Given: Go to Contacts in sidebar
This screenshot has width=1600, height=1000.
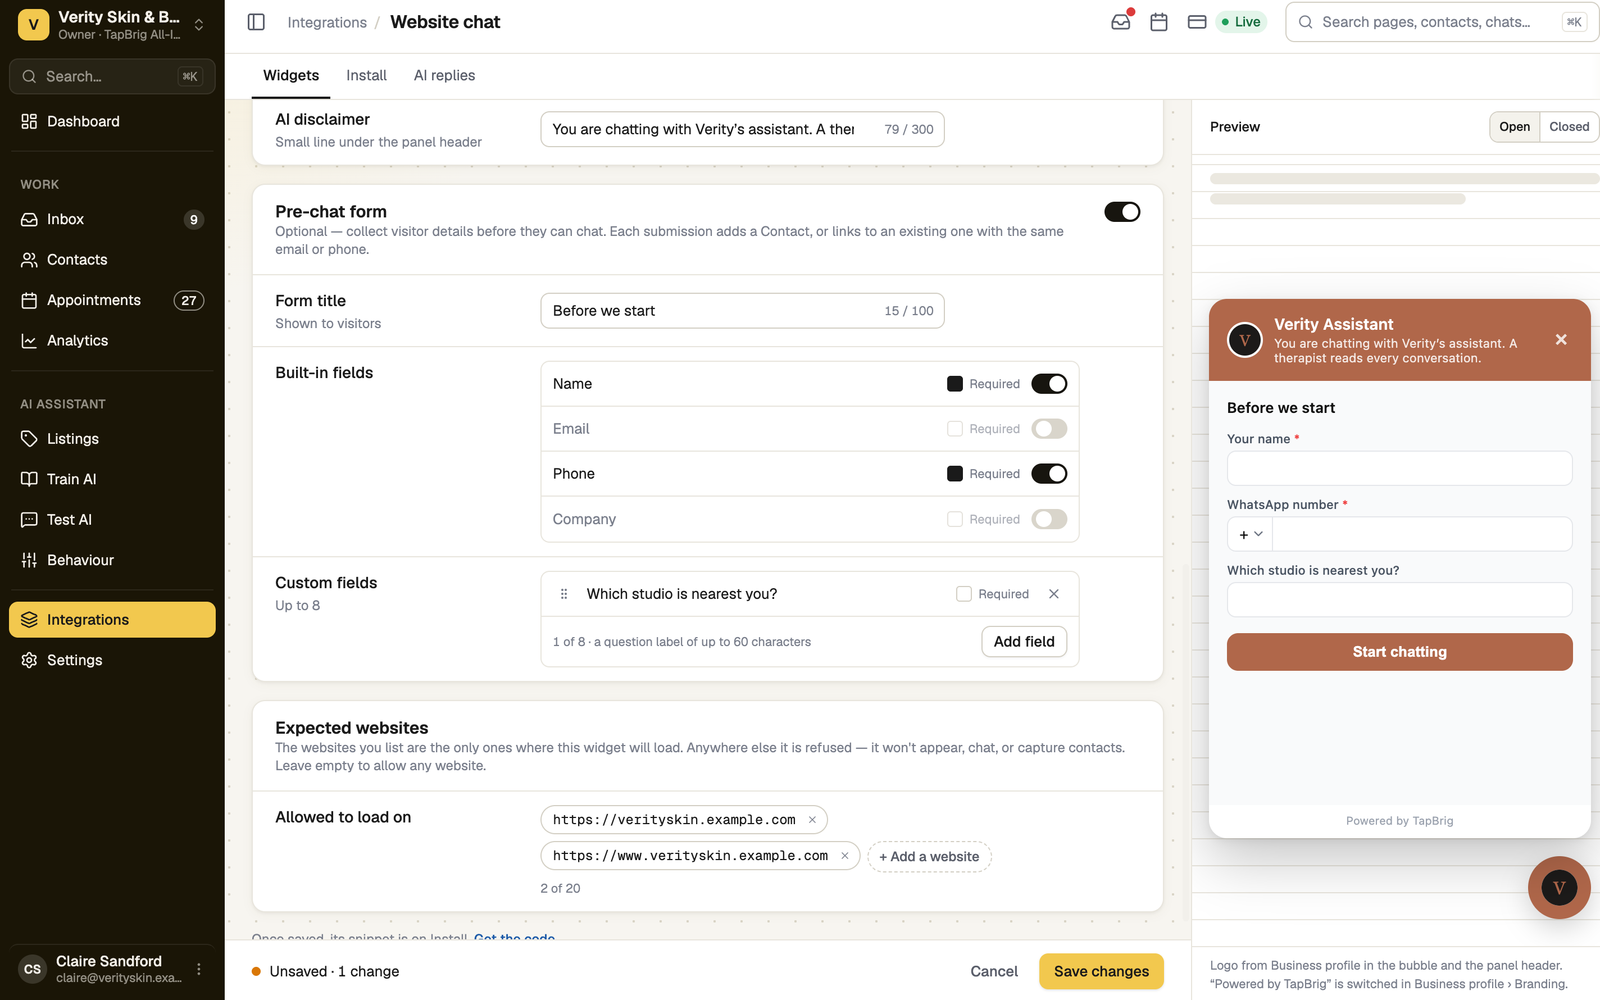Looking at the screenshot, I should click(112, 259).
